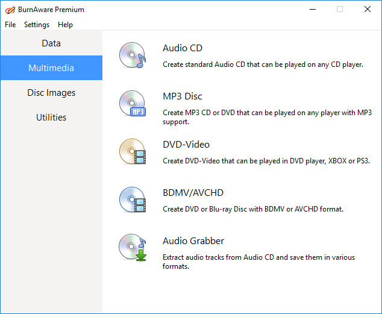The width and height of the screenshot is (382, 314).
Task: Open the Help menu
Action: click(65, 25)
